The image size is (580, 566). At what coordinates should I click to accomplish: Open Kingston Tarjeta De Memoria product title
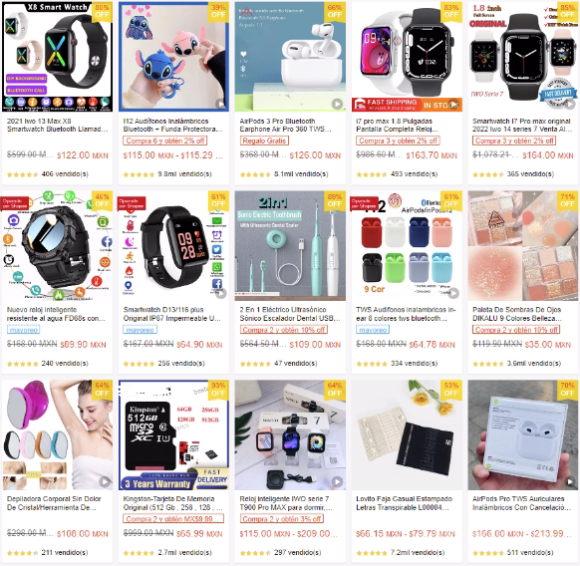tap(173, 503)
